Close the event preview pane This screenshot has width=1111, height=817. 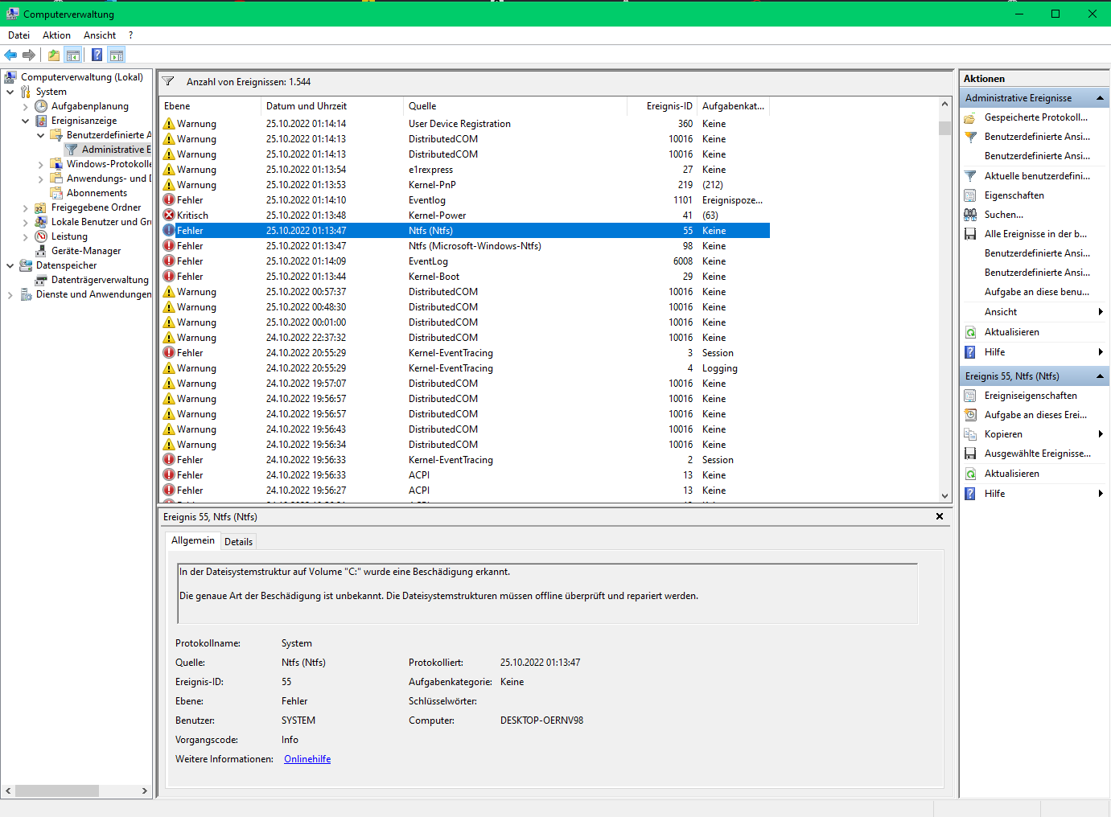(940, 516)
